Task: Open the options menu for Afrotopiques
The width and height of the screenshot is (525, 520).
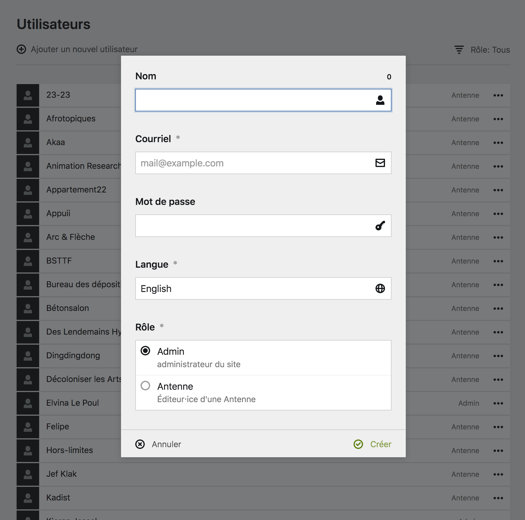Action: [498, 119]
